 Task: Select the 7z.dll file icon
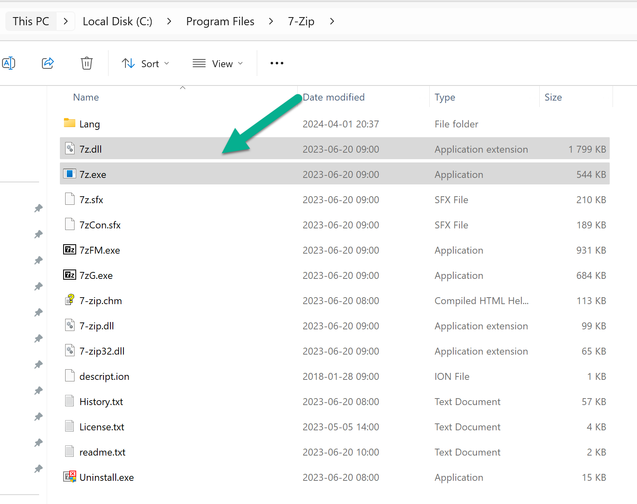pyautogui.click(x=70, y=148)
